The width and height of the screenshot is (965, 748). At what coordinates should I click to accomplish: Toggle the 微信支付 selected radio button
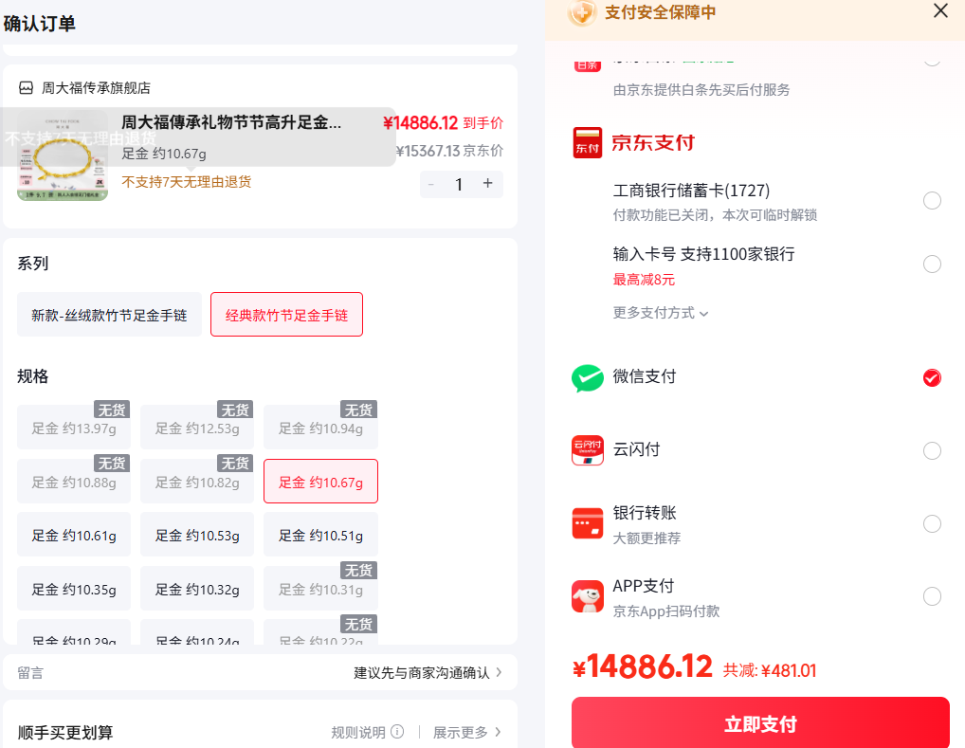pyautogui.click(x=932, y=377)
